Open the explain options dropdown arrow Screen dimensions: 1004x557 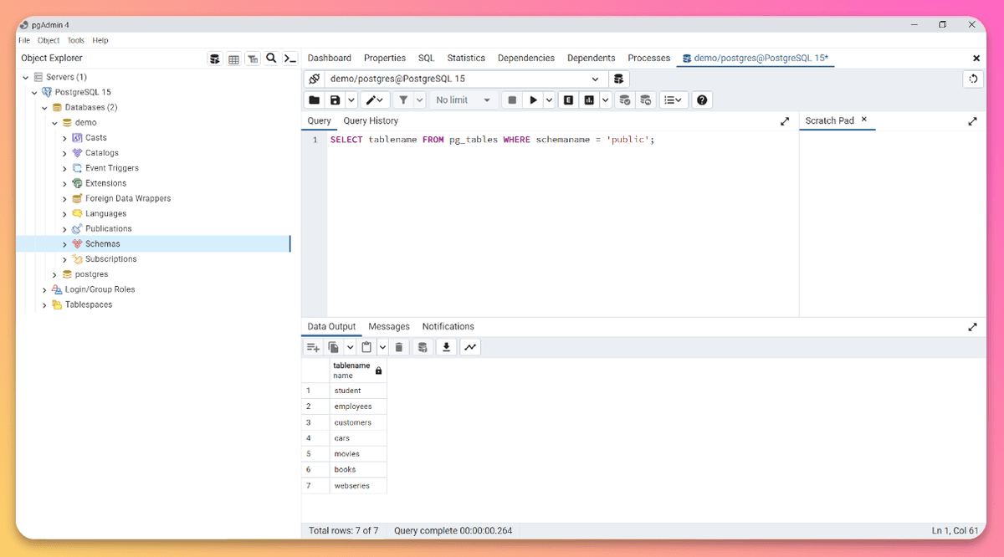click(605, 100)
